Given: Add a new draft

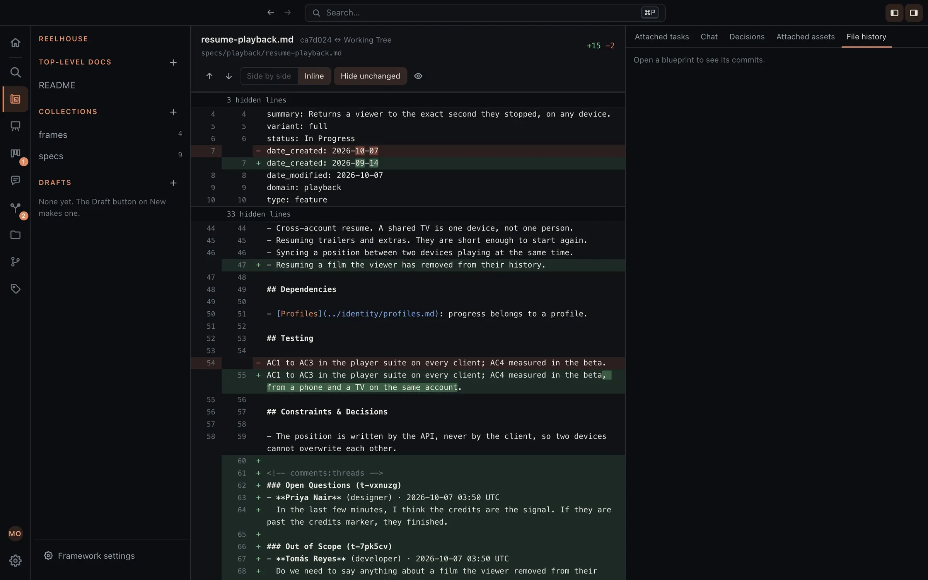Looking at the screenshot, I should pos(173,183).
